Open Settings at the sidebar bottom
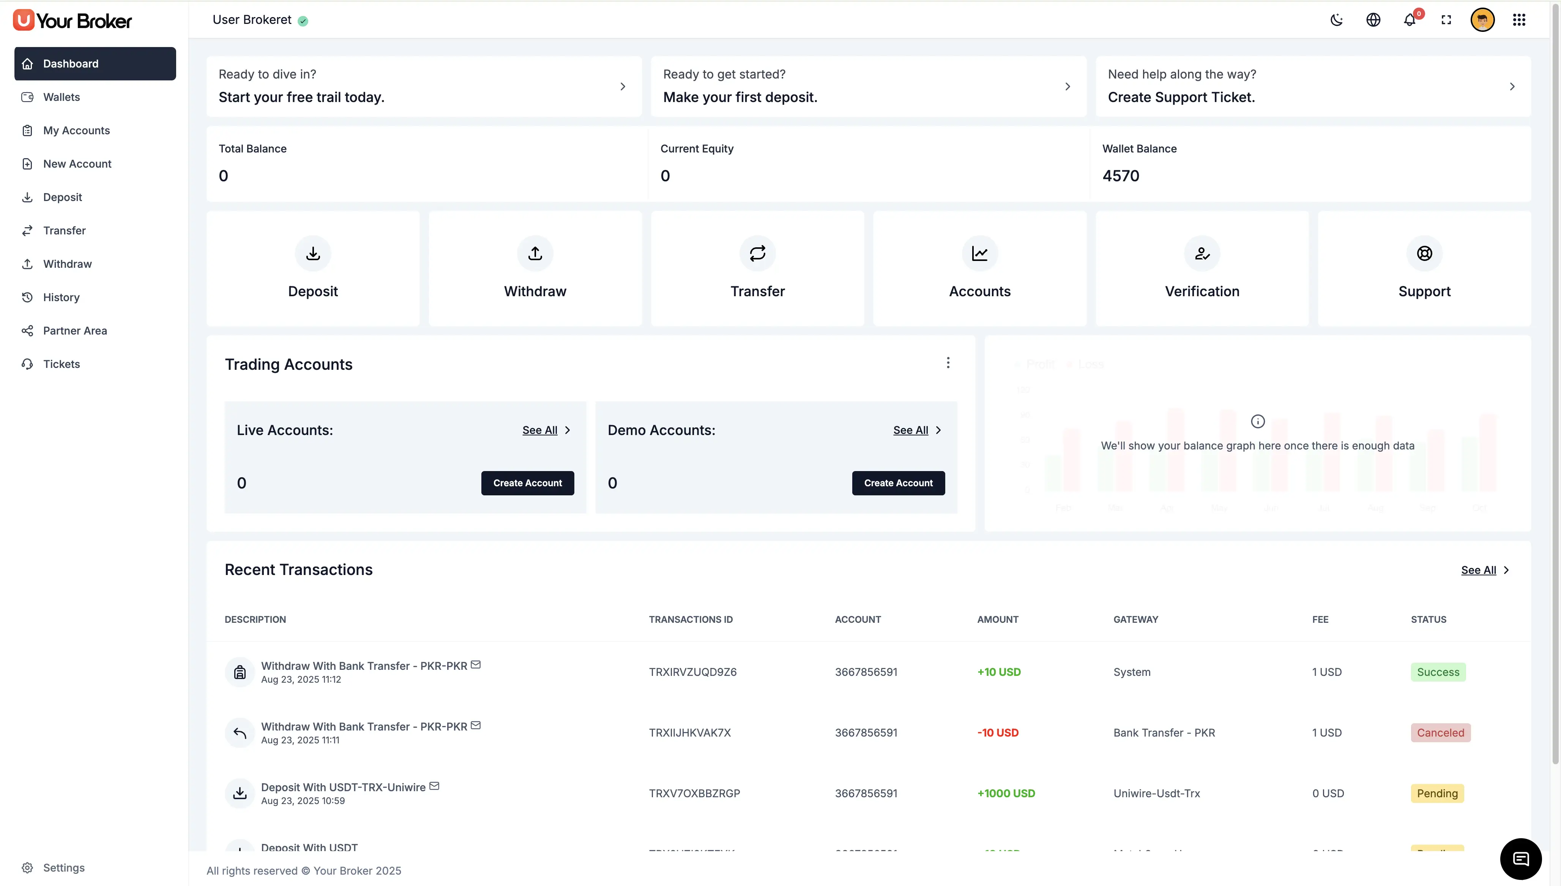 tap(63, 867)
